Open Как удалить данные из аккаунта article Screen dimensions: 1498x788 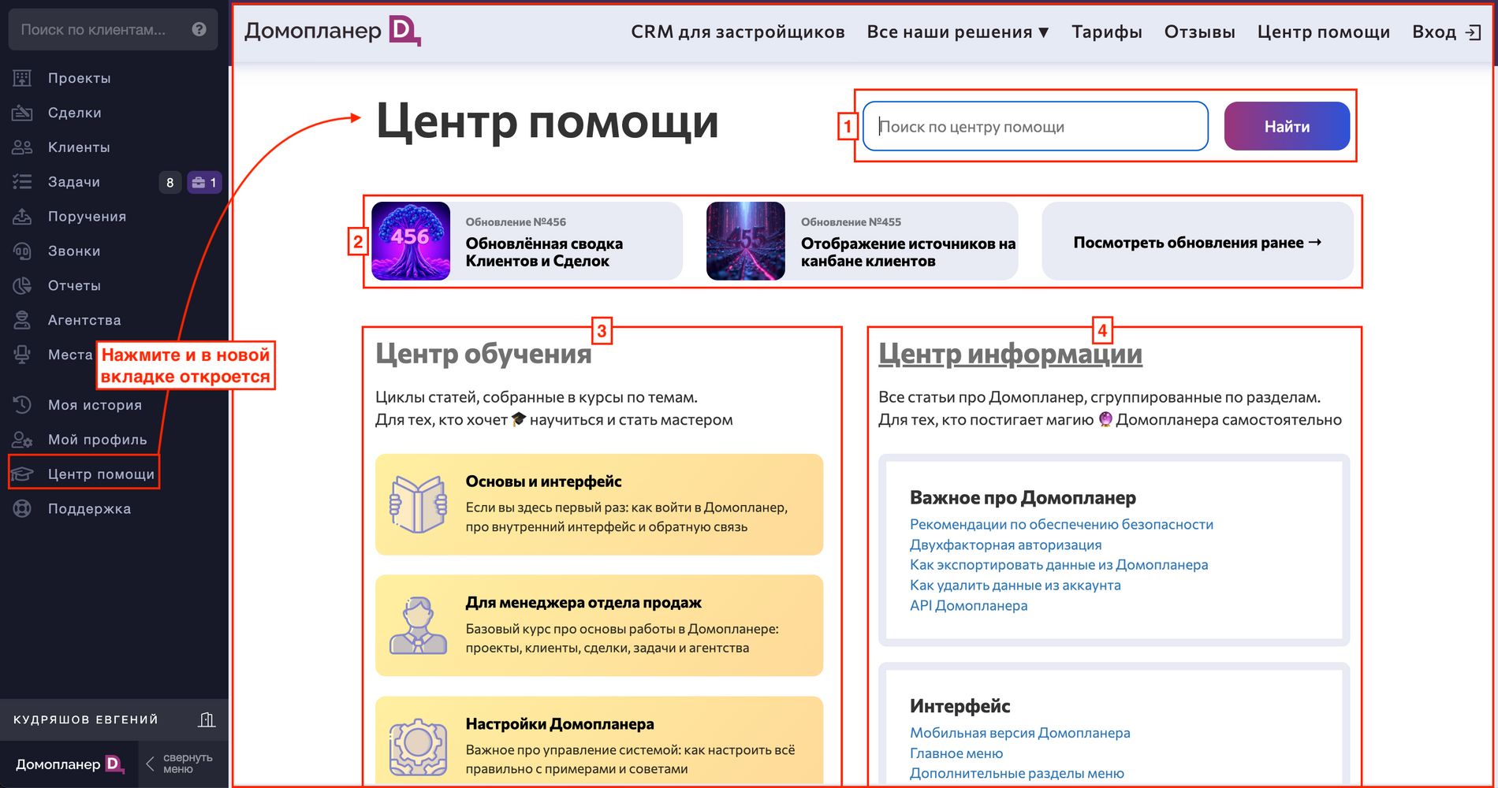pos(1015,585)
